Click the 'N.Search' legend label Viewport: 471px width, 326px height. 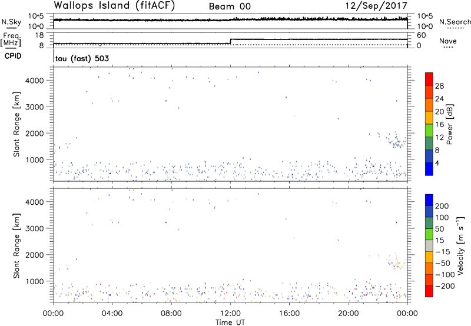tap(455, 22)
